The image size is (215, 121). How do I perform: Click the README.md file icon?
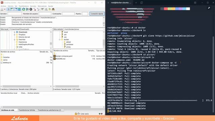pos(54,59)
